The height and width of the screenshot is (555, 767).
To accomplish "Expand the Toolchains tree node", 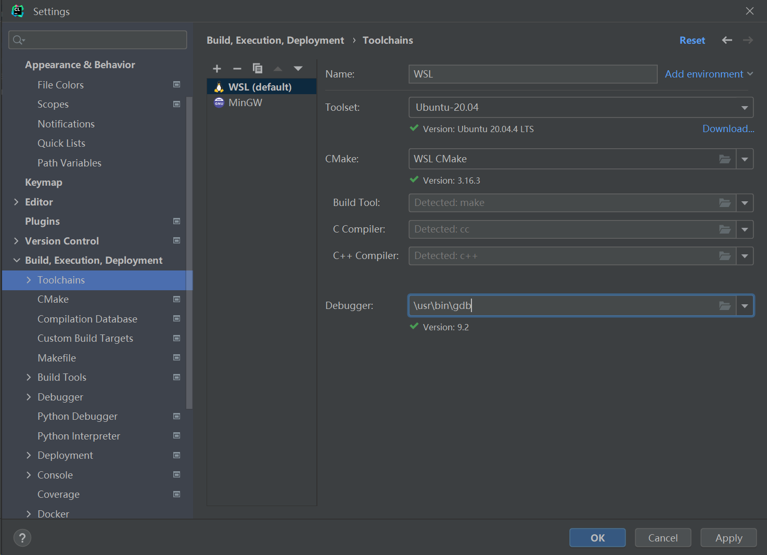I will click(29, 280).
